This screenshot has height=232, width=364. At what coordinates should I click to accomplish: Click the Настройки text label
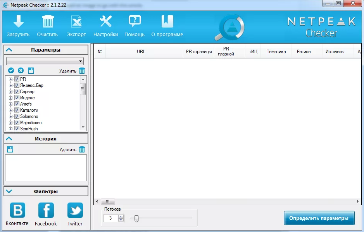click(105, 35)
